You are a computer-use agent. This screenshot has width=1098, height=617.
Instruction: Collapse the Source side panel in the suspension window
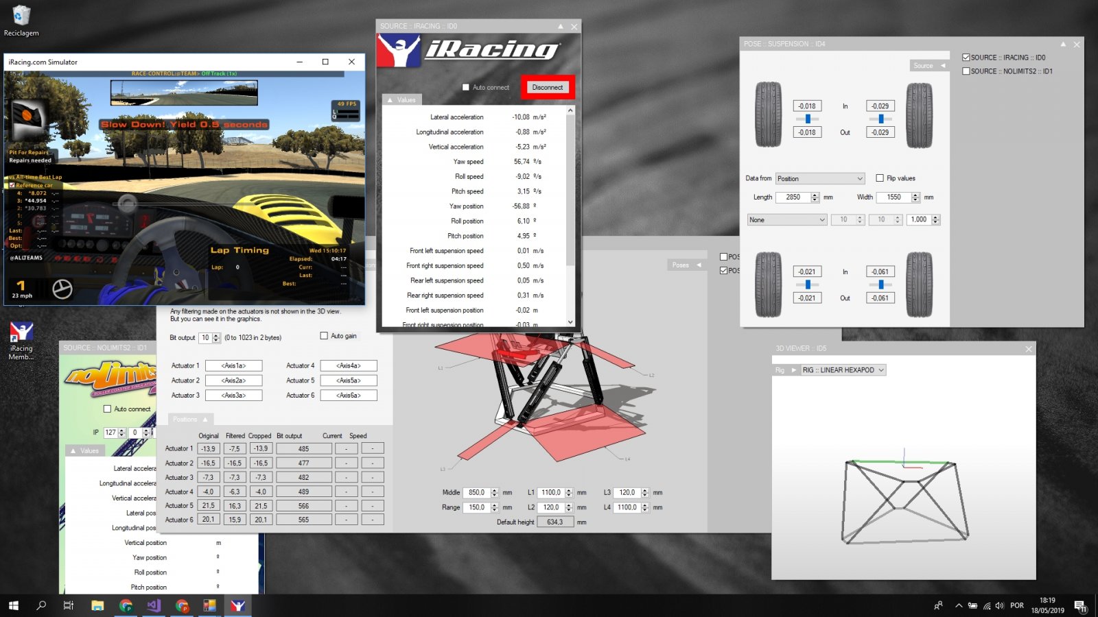[929, 66]
